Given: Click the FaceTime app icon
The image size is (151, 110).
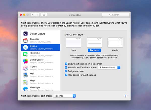Looking at the screenshot, I should [25, 54].
